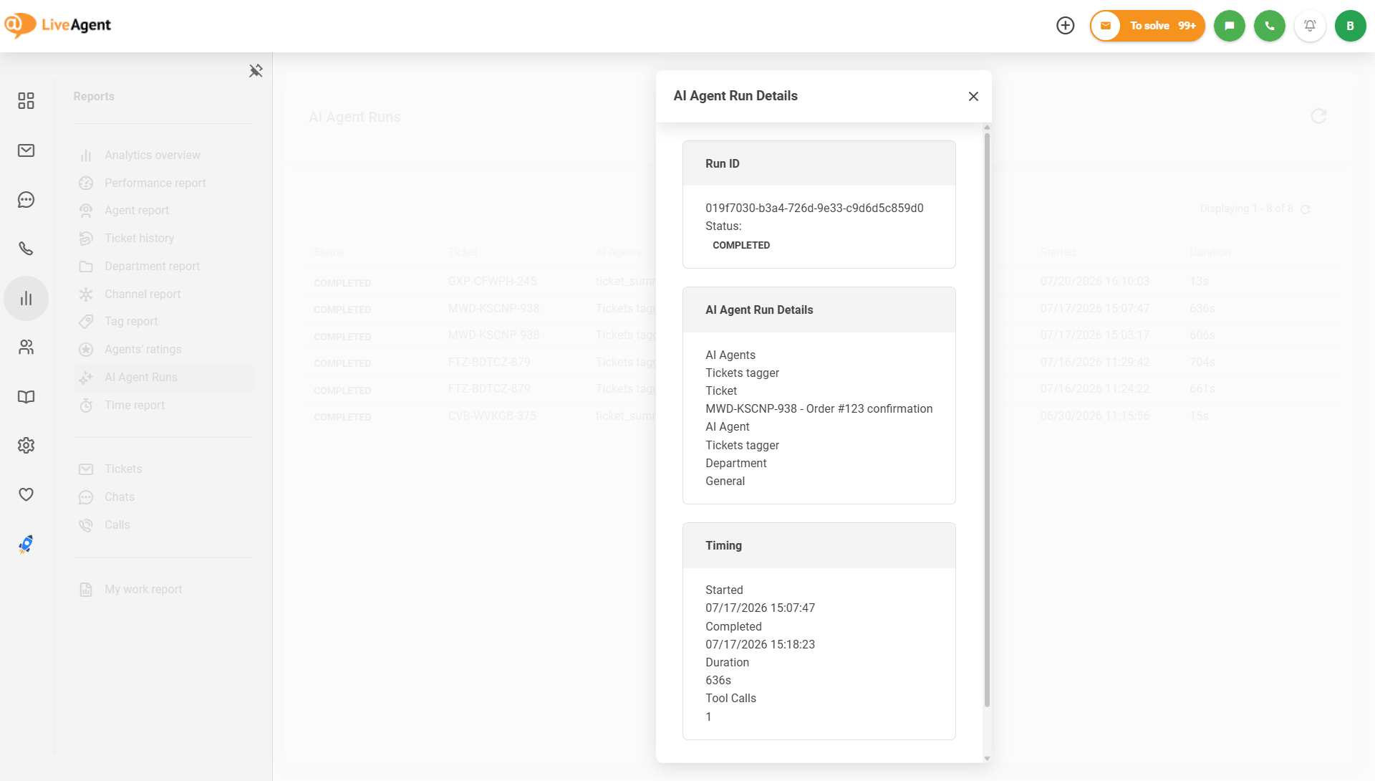Viewport: 1375px width, 781px height.
Task: Open Configuration gear icon in sidebar
Action: [26, 446]
